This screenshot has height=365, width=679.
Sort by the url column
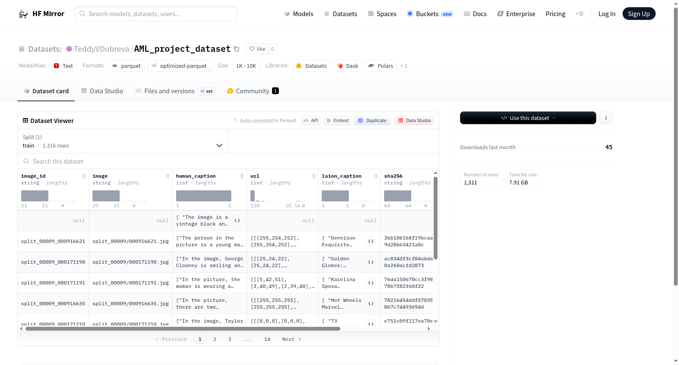pos(314,176)
